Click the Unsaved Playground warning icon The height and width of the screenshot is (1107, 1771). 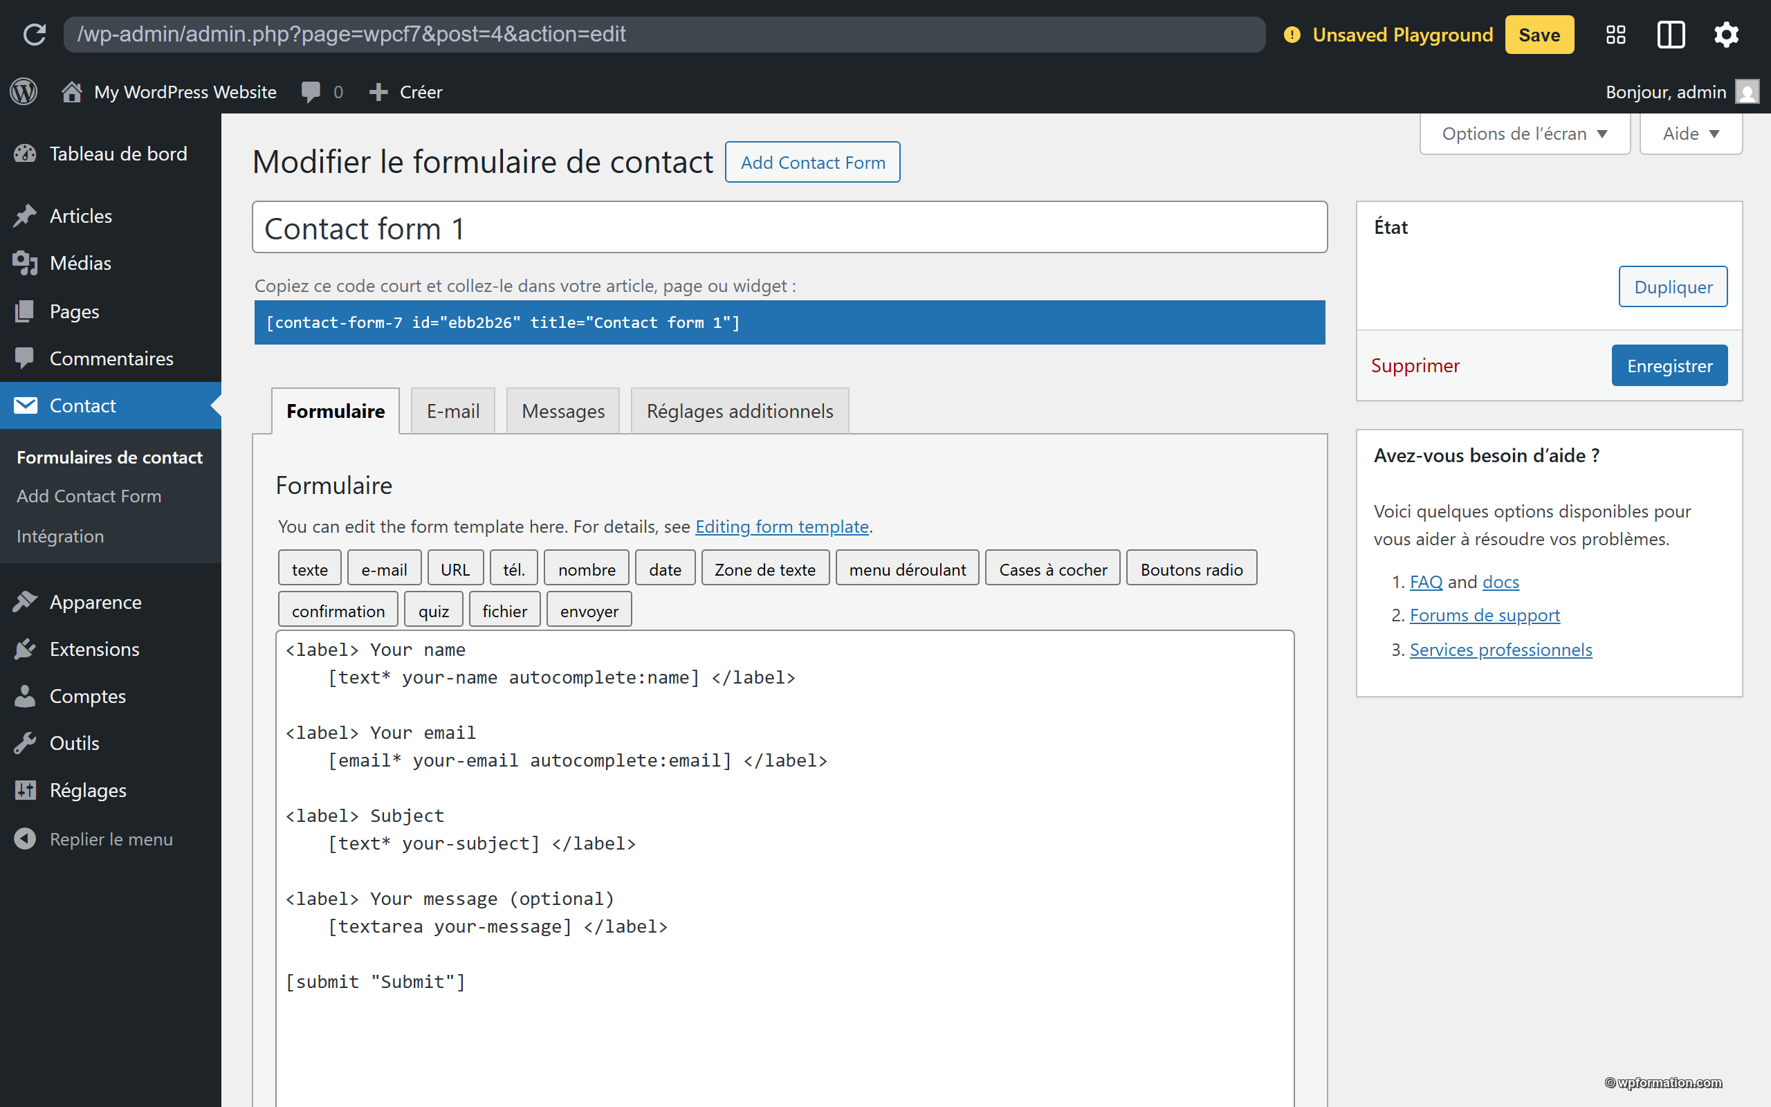1292,35
